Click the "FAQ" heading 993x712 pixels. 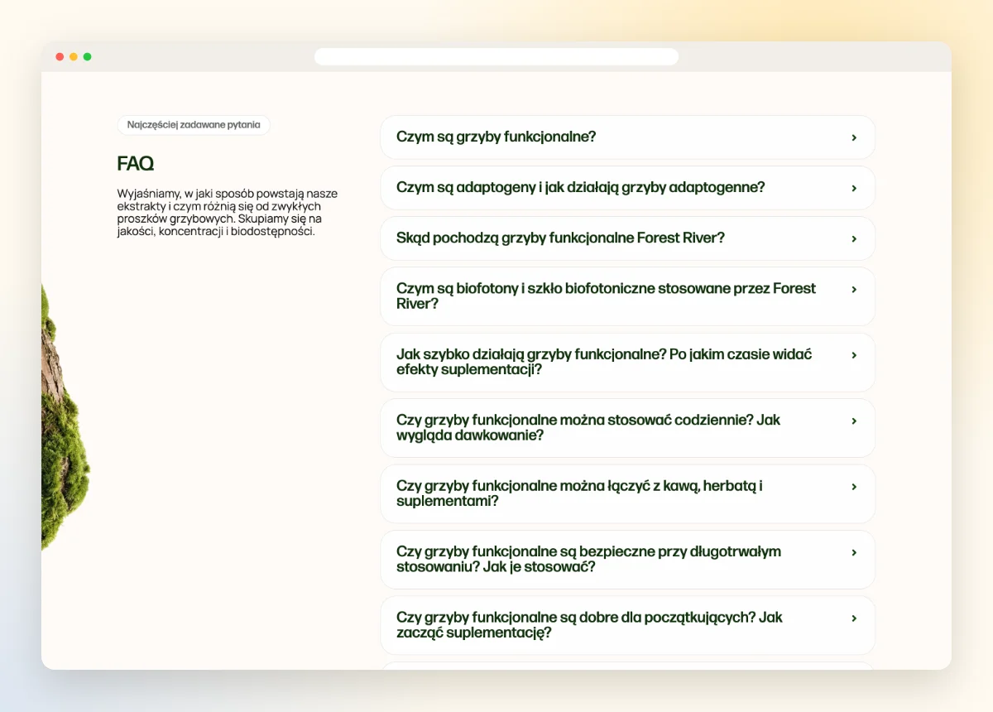pyautogui.click(x=136, y=163)
